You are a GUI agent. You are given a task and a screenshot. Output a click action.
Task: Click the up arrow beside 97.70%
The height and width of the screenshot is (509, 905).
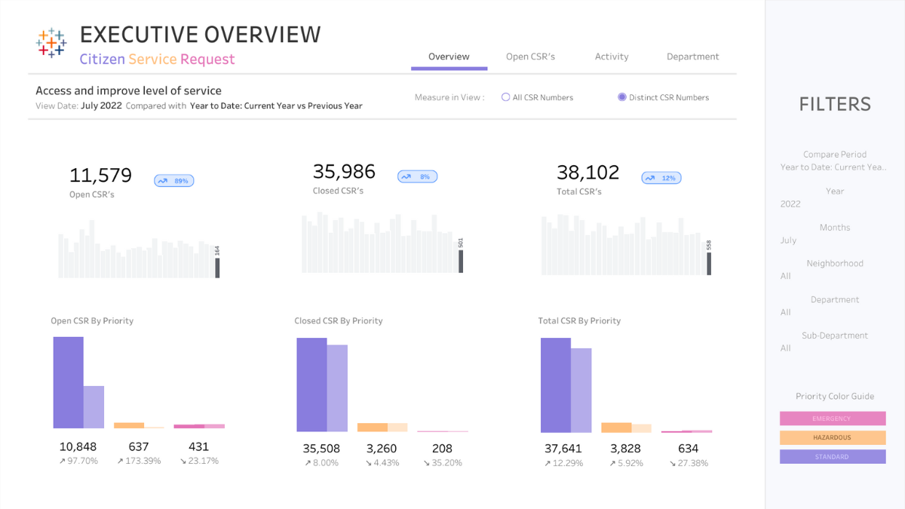(63, 461)
